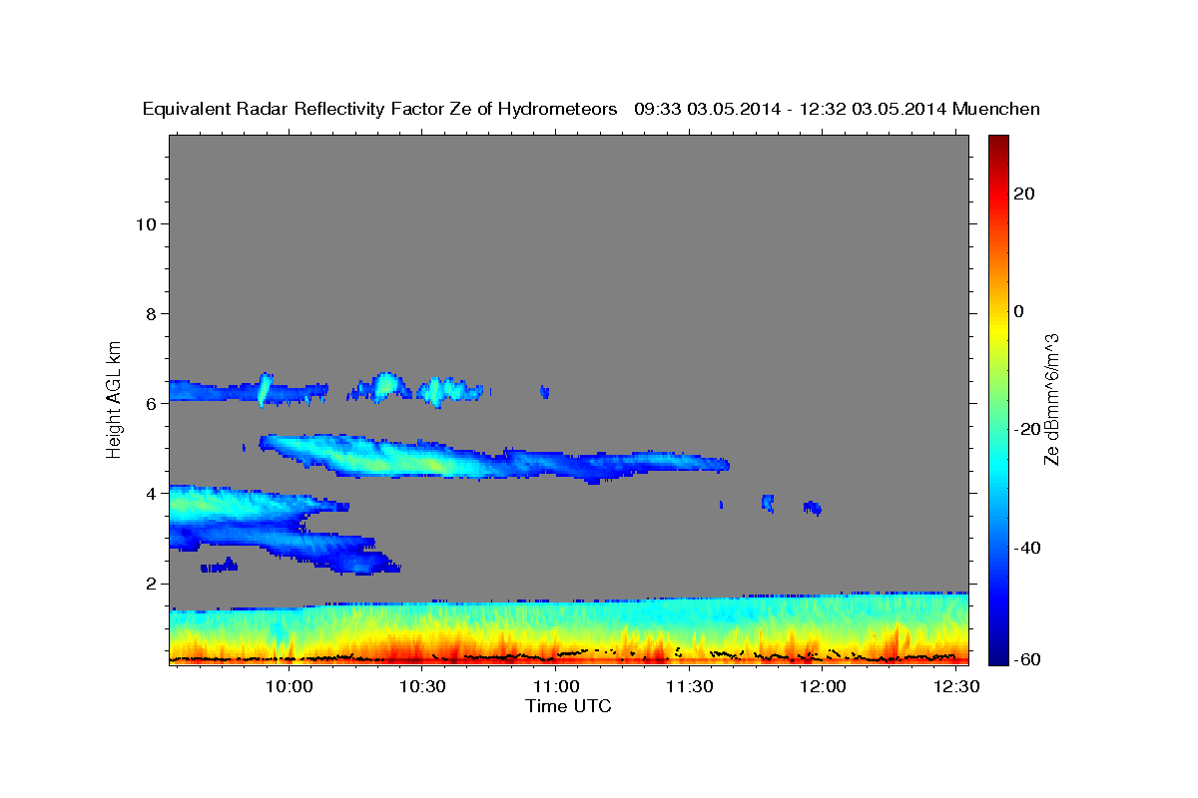Click the height tick label '2'
1198x798 pixels.
[150, 583]
